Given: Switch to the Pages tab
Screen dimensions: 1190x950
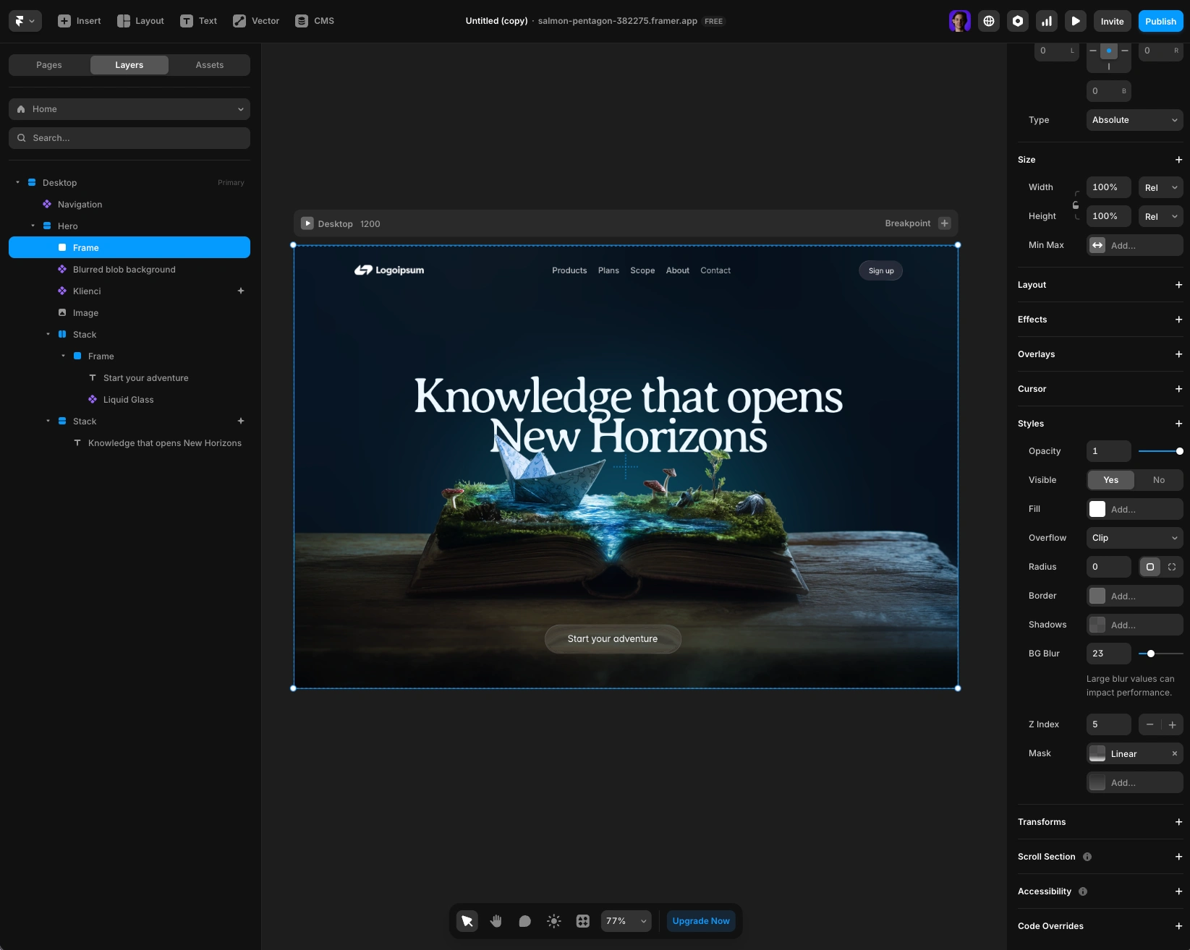Looking at the screenshot, I should 49,65.
